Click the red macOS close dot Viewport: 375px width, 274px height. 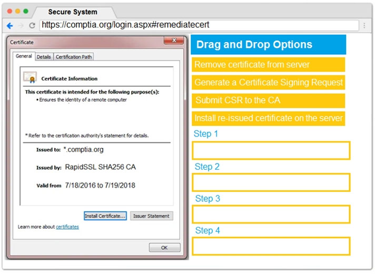tap(10, 11)
